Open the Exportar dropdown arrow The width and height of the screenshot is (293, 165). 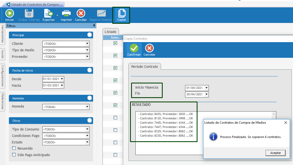click(x=57, y=15)
